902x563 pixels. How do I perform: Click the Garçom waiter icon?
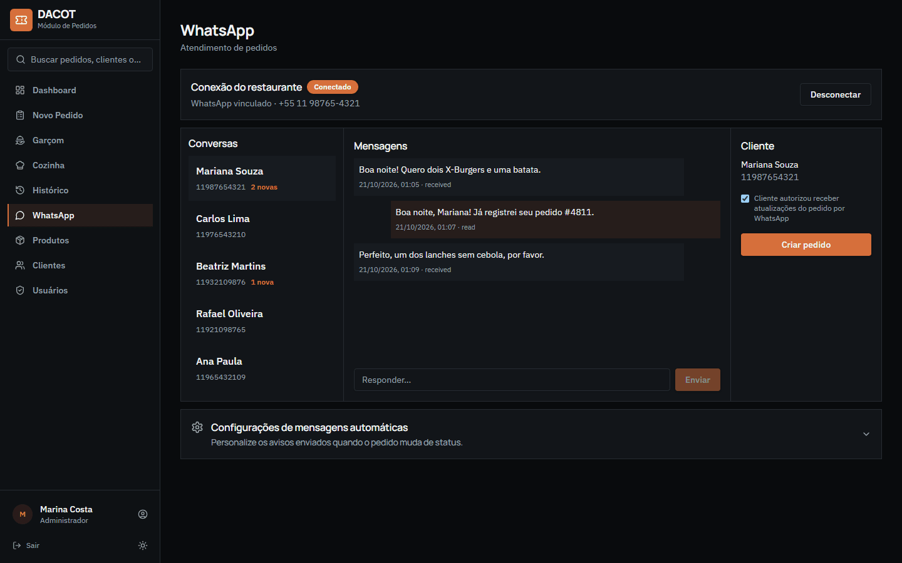(x=20, y=140)
